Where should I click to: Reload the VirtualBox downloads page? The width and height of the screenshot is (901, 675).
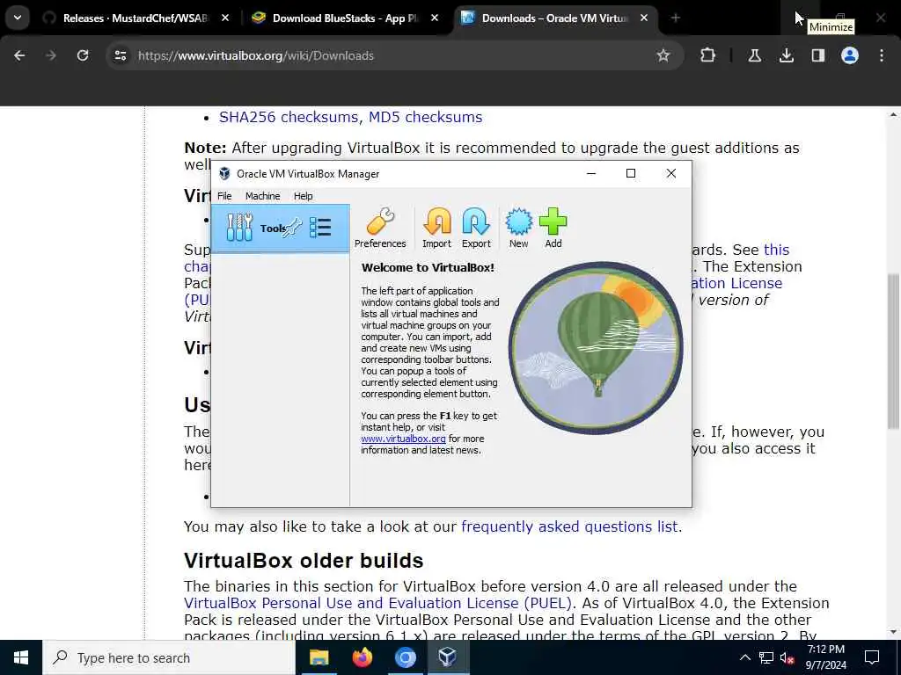tap(83, 55)
